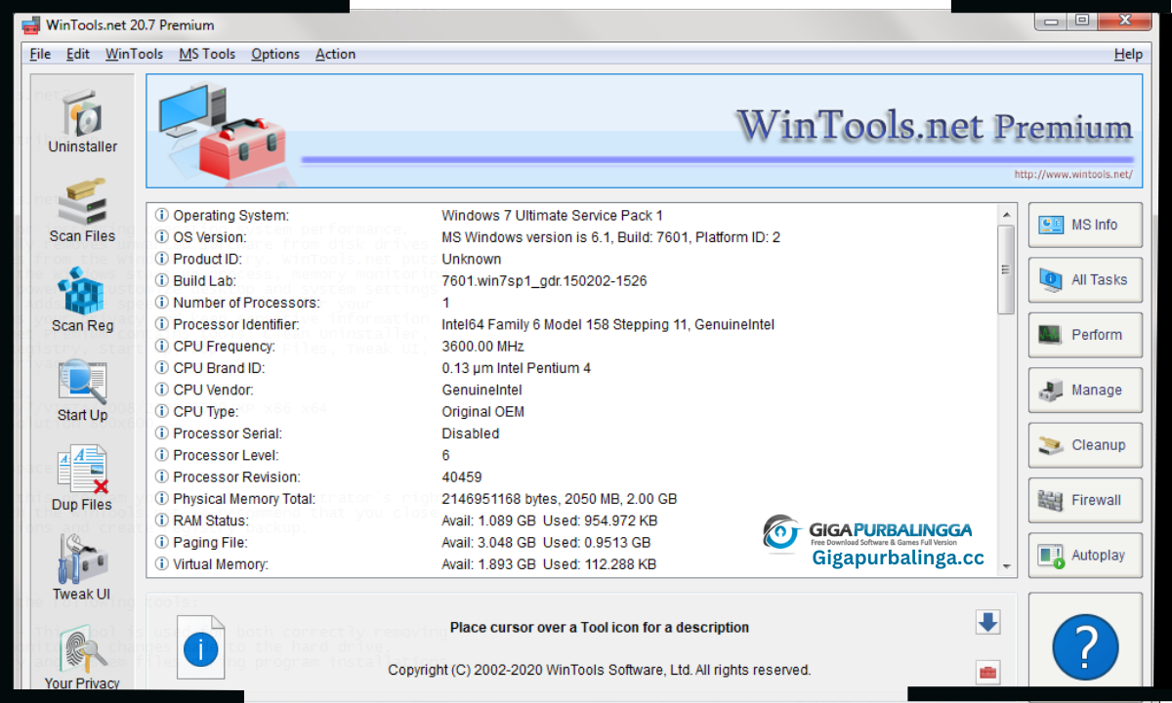
Task: Open the Edit menu
Action: pyautogui.click(x=78, y=54)
